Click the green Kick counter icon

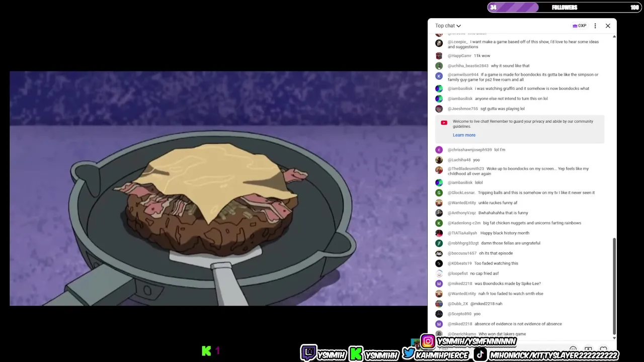(206, 351)
